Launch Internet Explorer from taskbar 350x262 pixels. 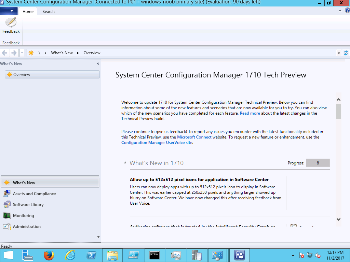click(70, 255)
